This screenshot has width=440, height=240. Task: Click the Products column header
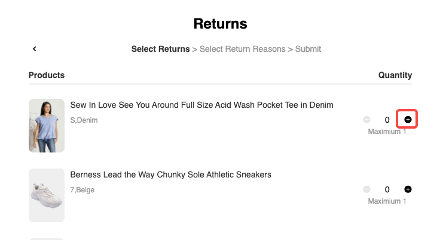pyautogui.click(x=47, y=75)
